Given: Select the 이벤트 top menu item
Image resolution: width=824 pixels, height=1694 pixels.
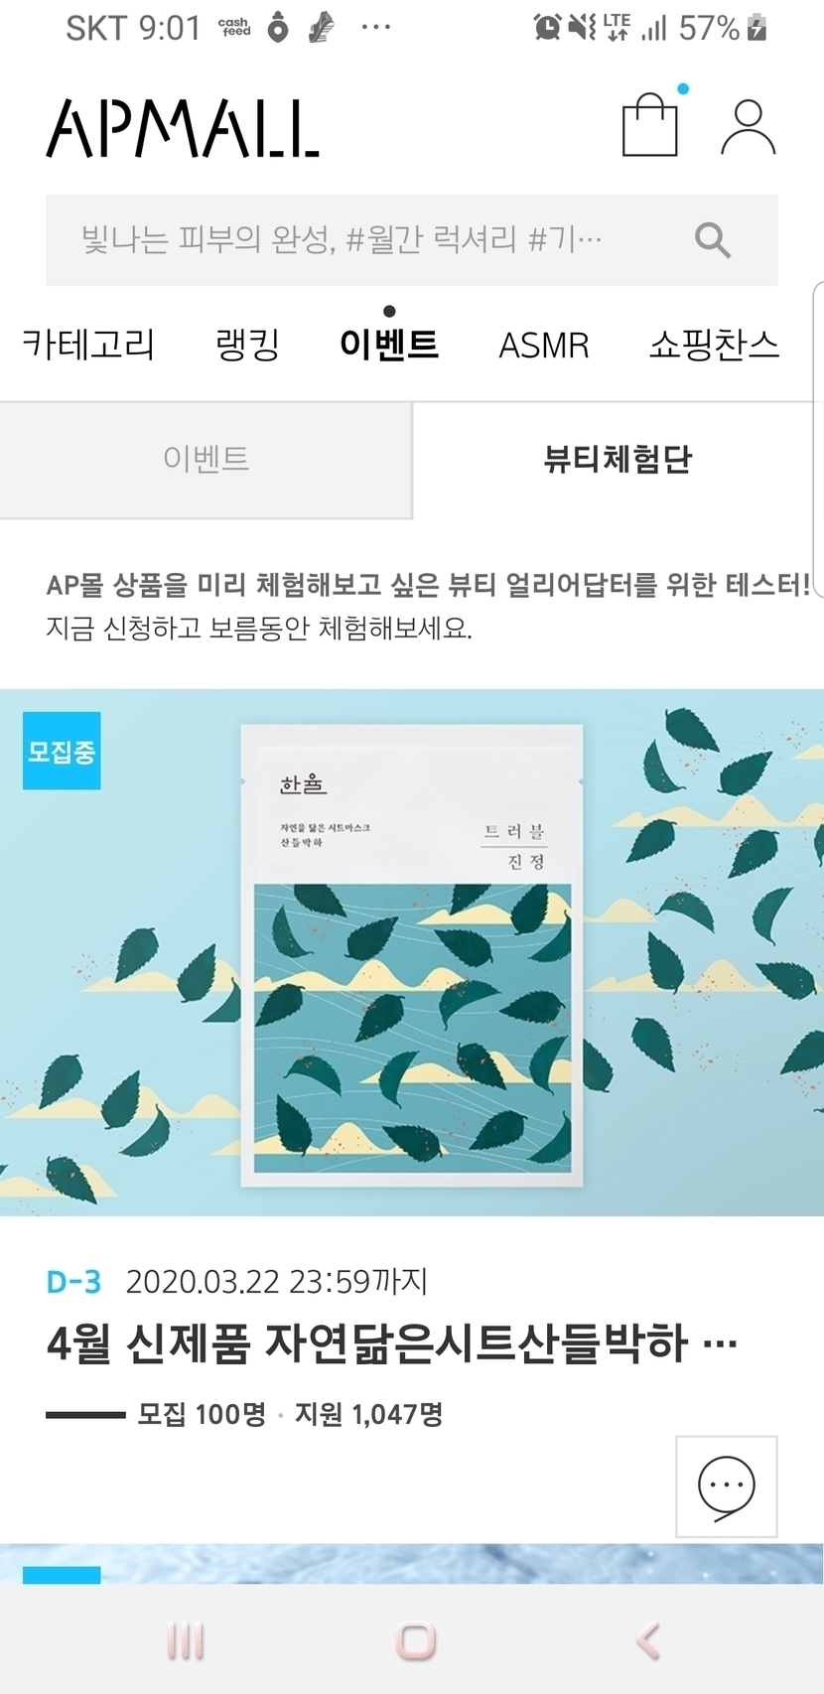Looking at the screenshot, I should [389, 345].
